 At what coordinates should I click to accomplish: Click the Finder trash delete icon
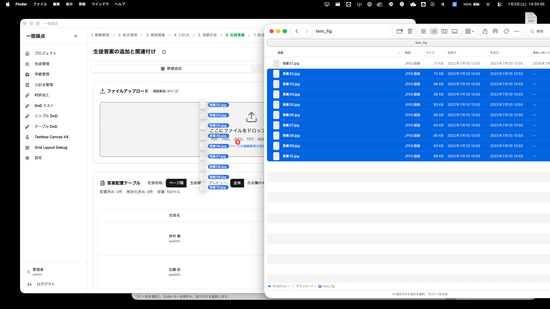tap(410, 31)
